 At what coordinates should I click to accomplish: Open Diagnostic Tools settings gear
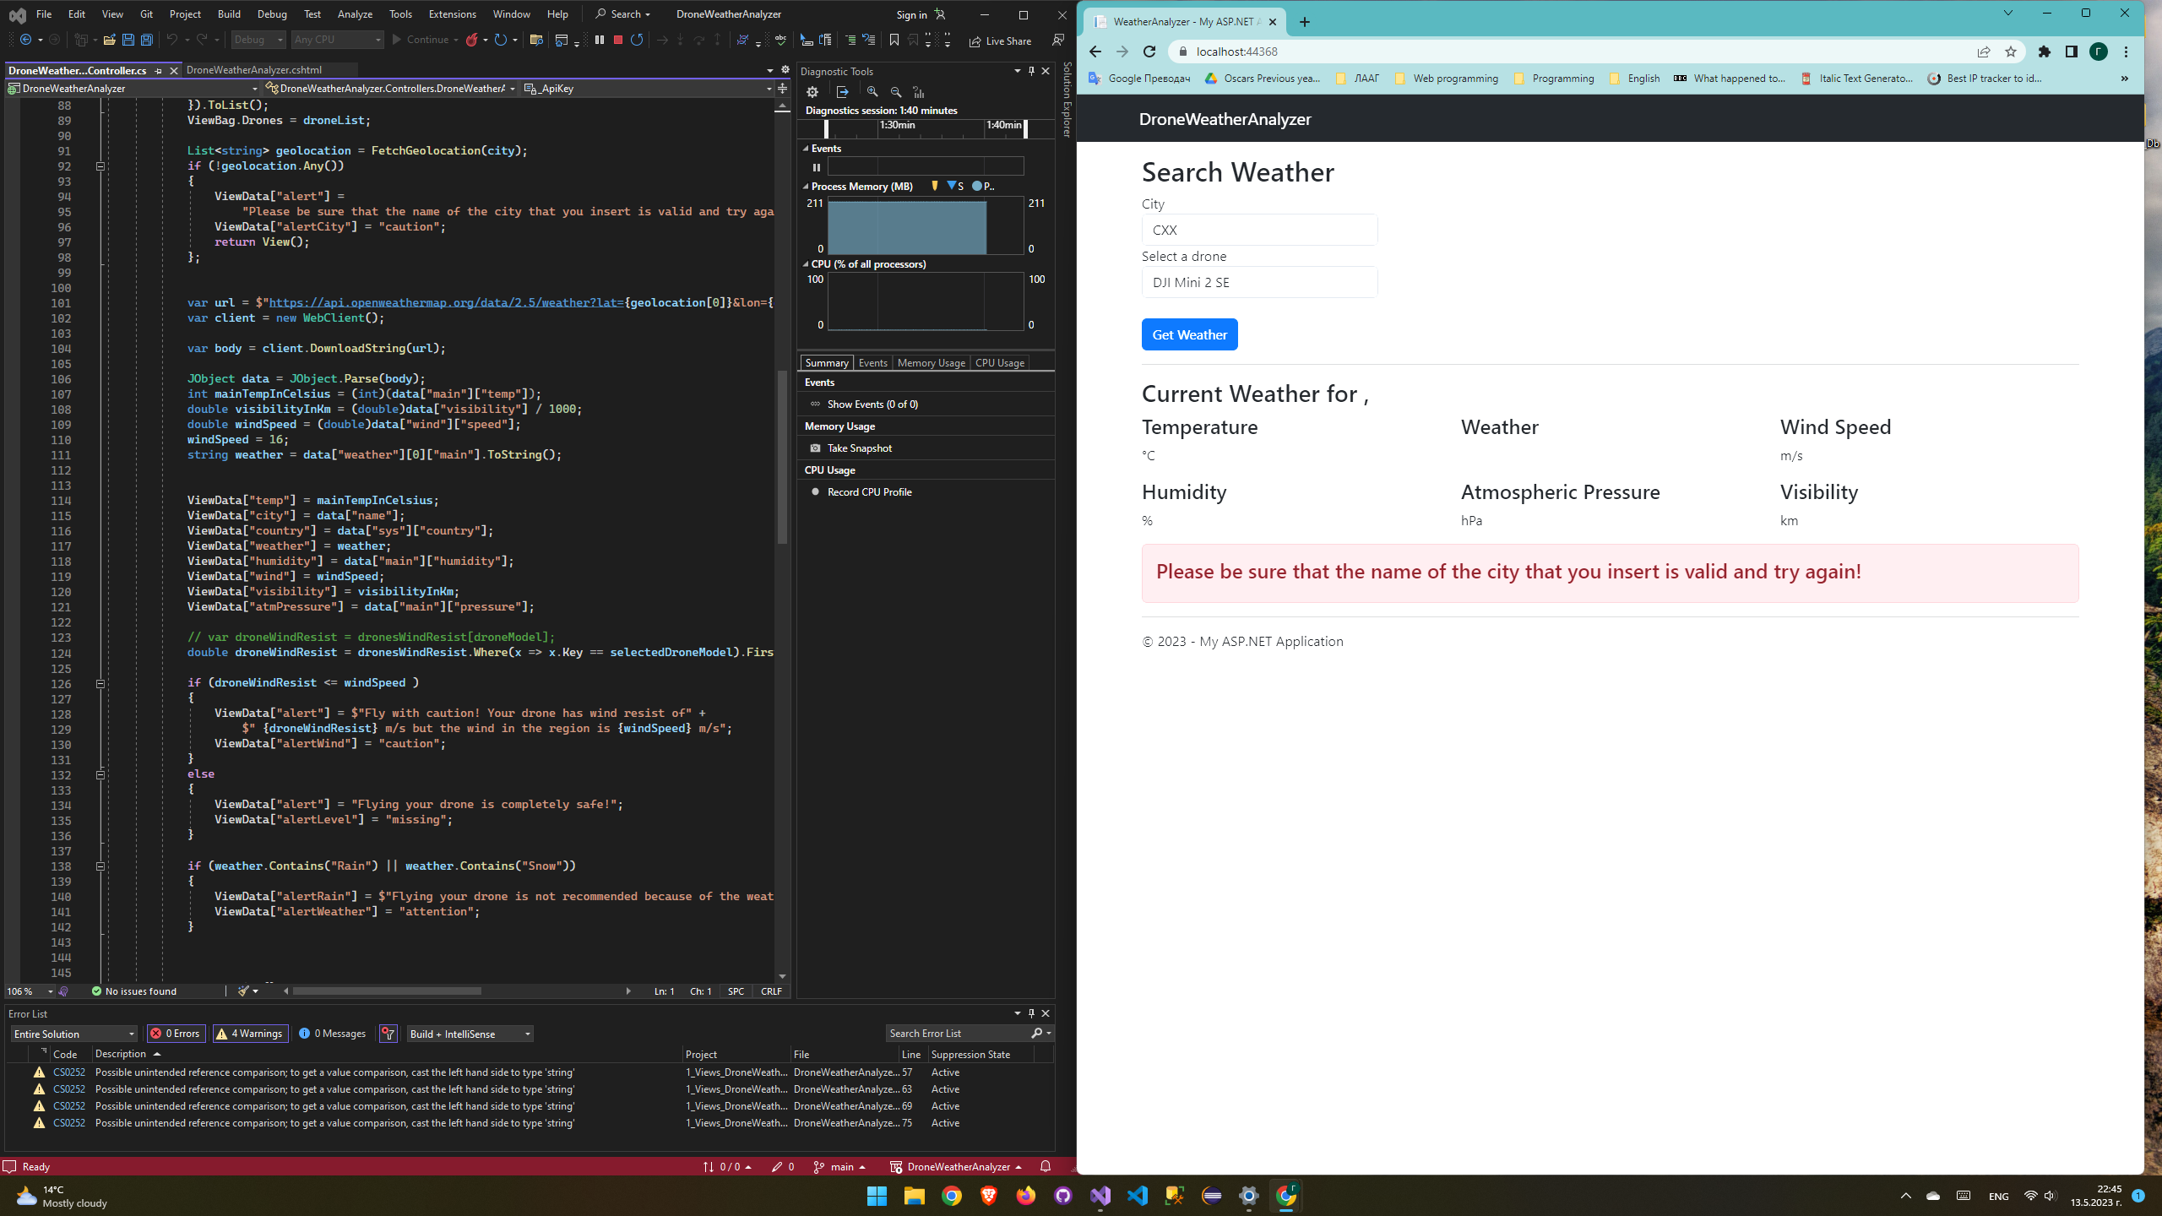click(812, 91)
